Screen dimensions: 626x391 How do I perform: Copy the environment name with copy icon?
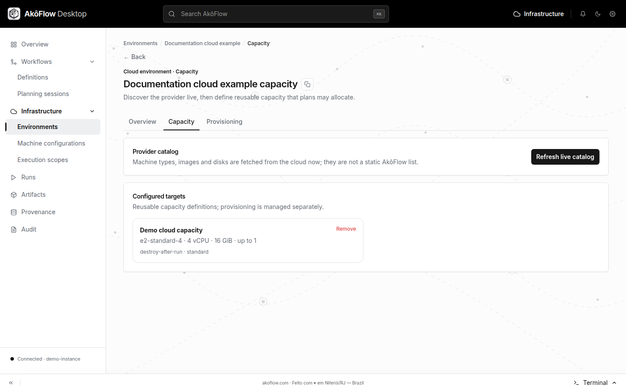(x=307, y=84)
